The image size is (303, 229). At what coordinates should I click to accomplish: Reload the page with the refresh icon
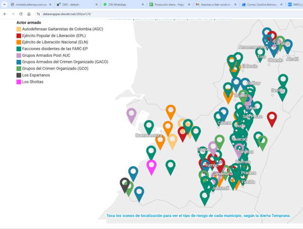click(x=21, y=14)
